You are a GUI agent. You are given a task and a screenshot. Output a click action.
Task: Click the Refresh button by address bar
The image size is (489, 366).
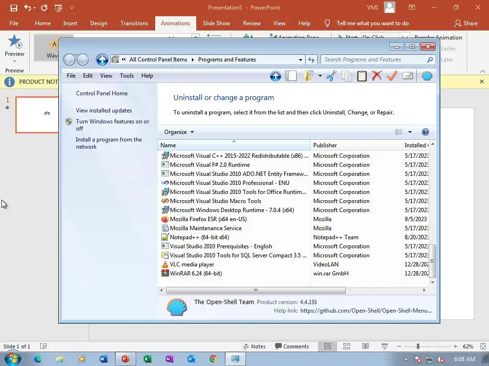[311, 60]
